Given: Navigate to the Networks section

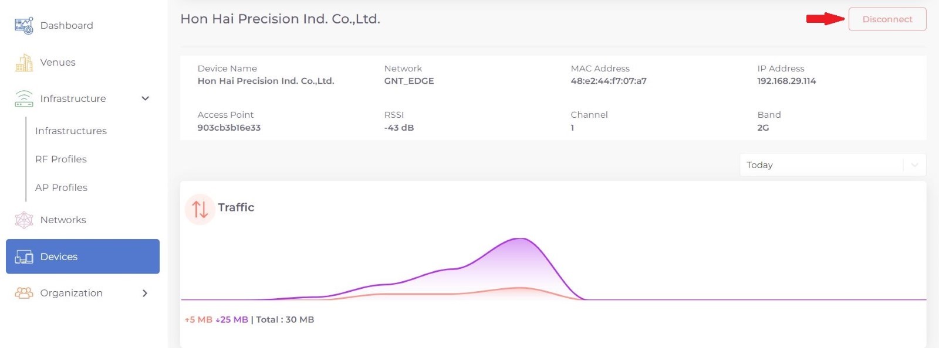Looking at the screenshot, I should click(63, 220).
